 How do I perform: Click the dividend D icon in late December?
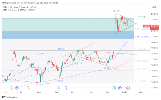120,88
